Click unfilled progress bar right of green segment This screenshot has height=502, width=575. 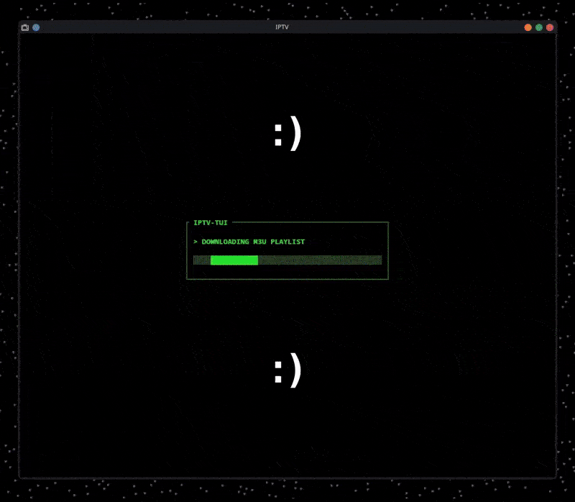coord(320,260)
